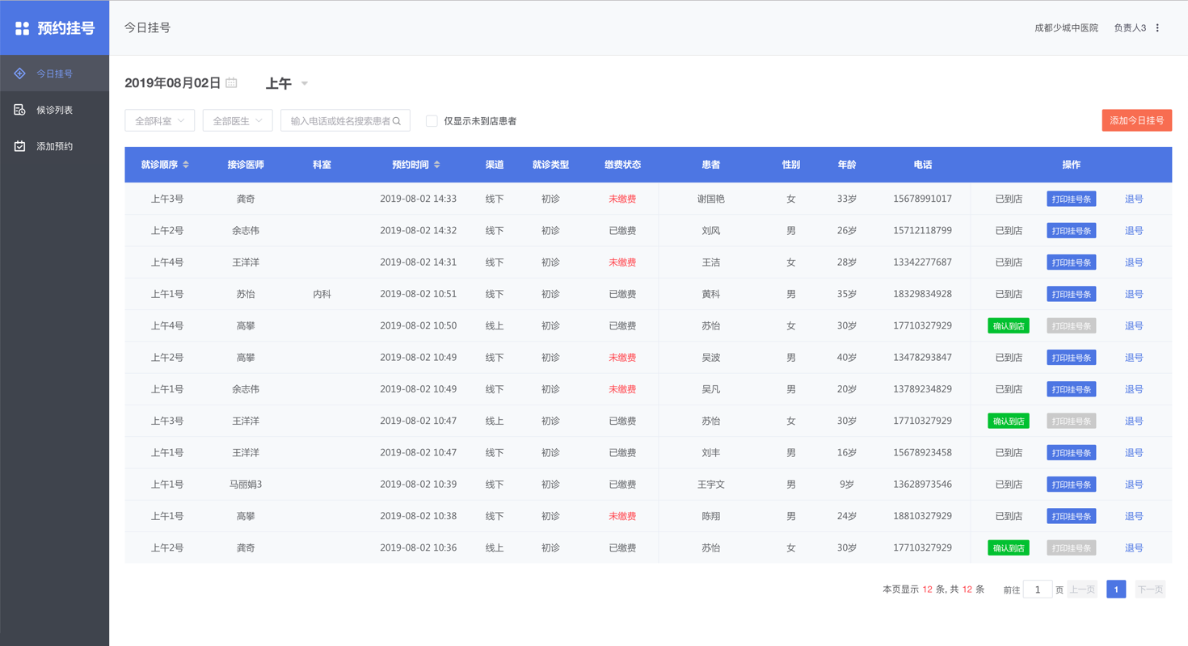Print registration slip for 王洁
This screenshot has height=646, width=1188.
point(1072,262)
